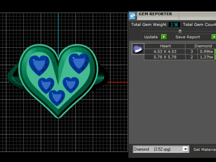
Task: Click the Gem Reporter panel icon
Action: pos(133,16)
